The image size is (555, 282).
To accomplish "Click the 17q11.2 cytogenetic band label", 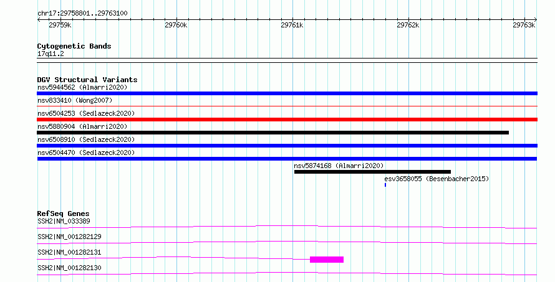I will click(x=51, y=54).
